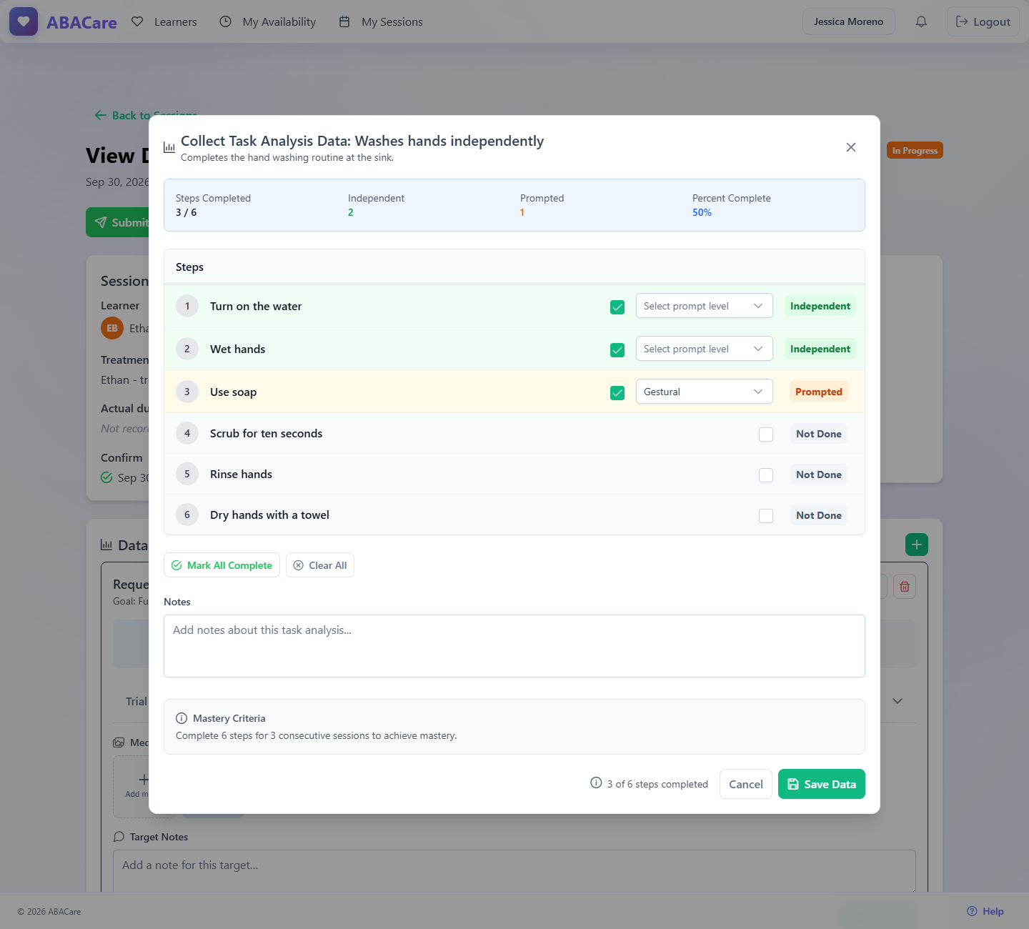Open My Availability in the nav bar

[268, 21]
